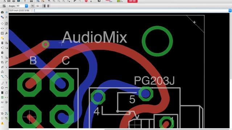Select the filled Rectangle tool
This screenshot has height=130, width=232.
click(x=2, y=92)
